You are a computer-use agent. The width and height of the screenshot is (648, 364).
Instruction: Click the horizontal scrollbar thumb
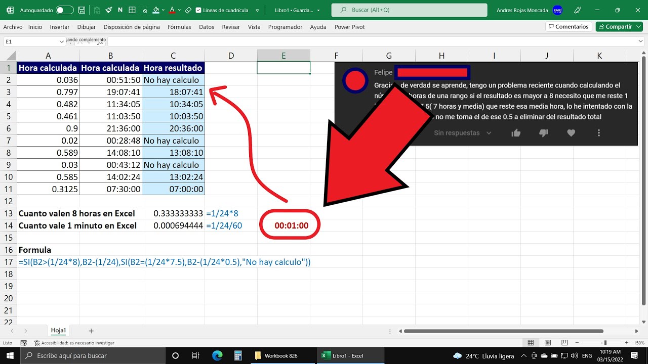504,331
